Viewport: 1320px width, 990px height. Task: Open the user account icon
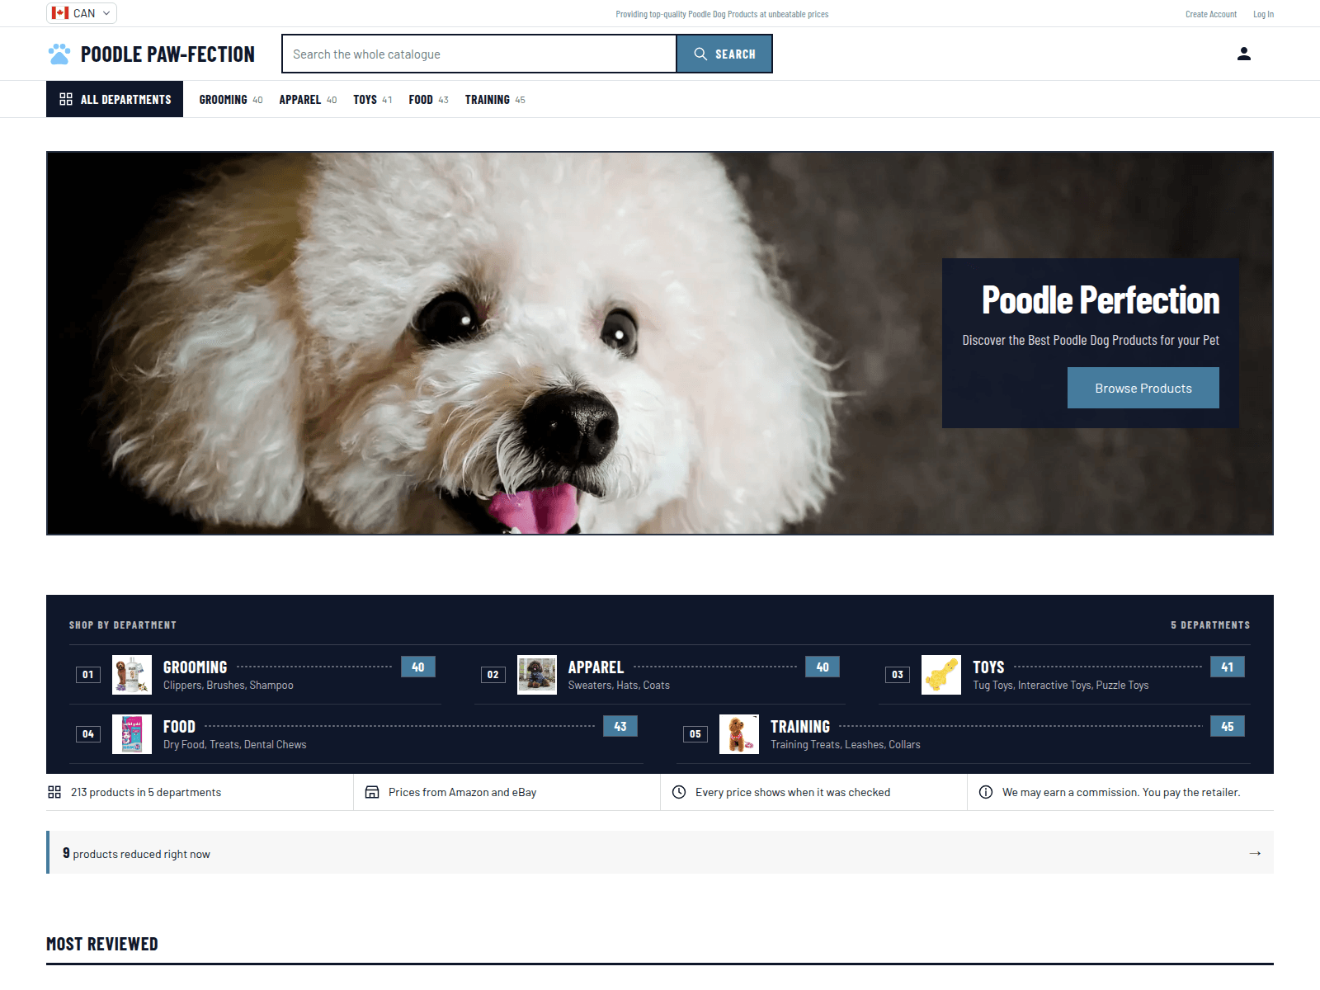pos(1244,54)
